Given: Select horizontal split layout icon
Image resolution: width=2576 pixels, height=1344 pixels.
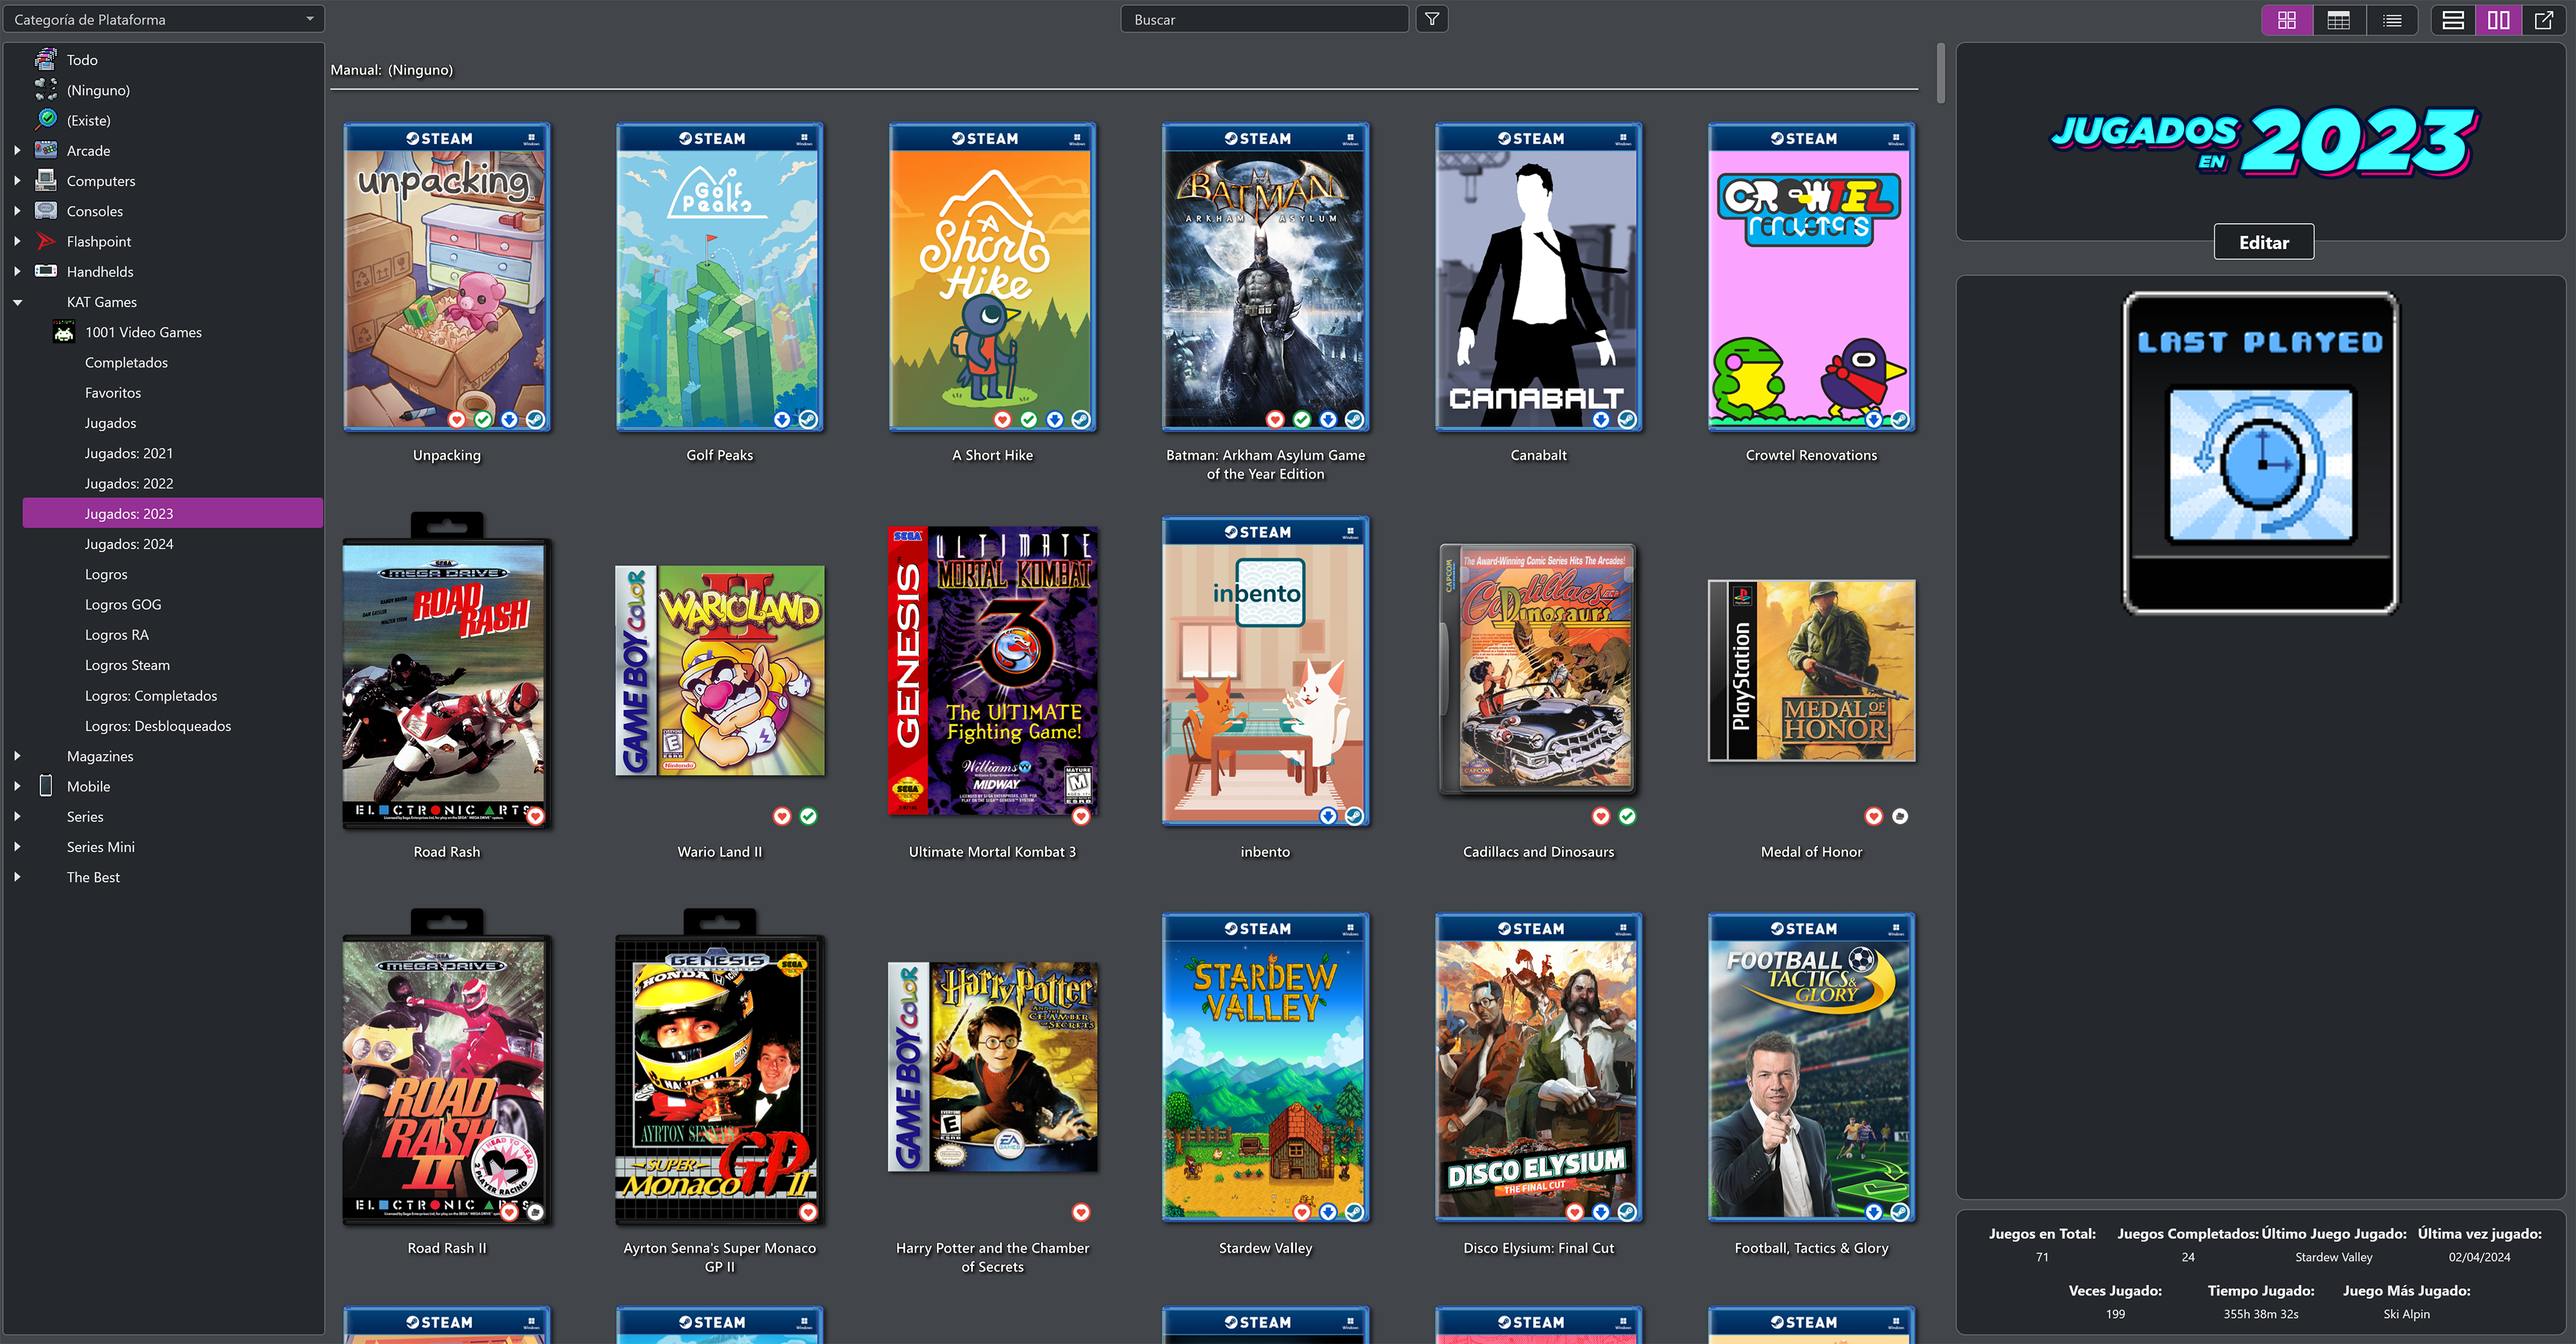Looking at the screenshot, I should point(2452,20).
